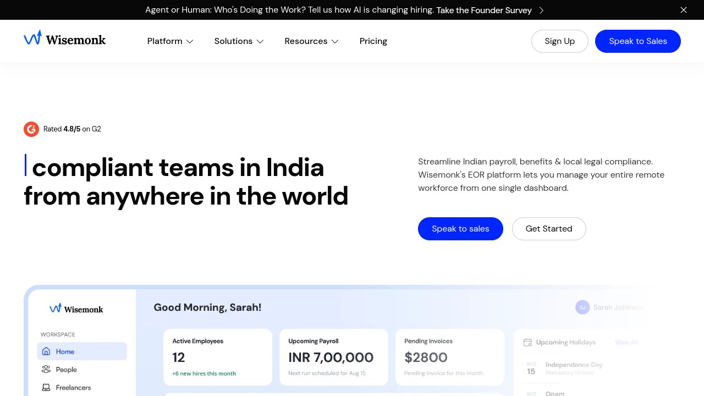Click the Upcoming Payroll card
The image size is (704, 396).
(334, 357)
